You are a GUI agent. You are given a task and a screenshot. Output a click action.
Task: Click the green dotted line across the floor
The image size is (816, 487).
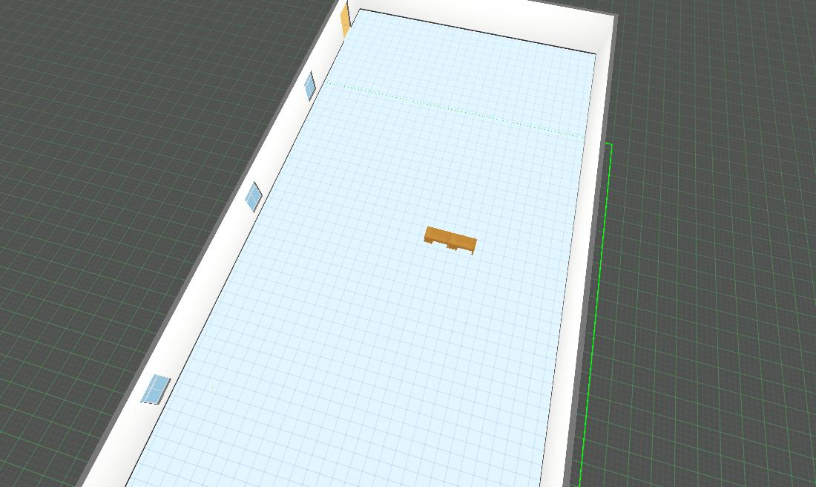(x=453, y=109)
